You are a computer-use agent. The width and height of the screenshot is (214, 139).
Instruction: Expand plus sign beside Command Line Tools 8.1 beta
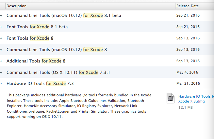pos(1,15)
